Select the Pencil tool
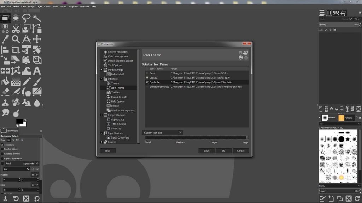 [x=26, y=81]
